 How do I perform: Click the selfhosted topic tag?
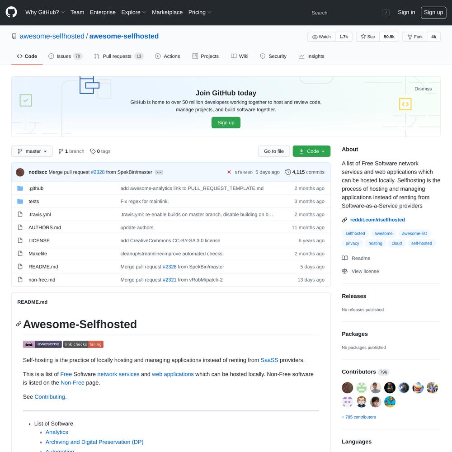(355, 234)
